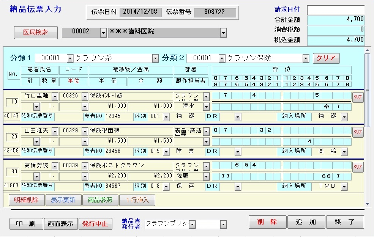Screen dimensions: 374x237
Task: Click the 表示更新 button
Action: click(x=63, y=200)
